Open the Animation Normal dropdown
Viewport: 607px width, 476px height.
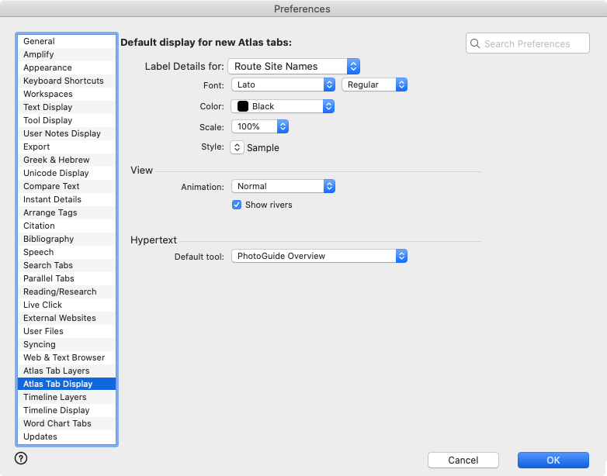tap(283, 186)
